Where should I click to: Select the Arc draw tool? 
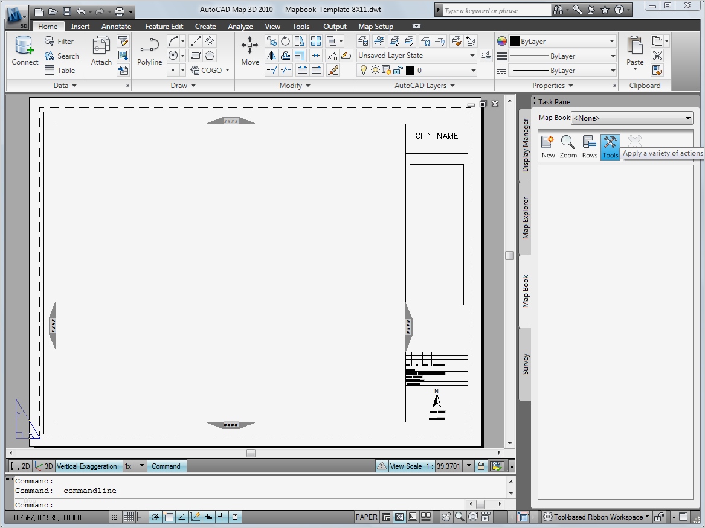(x=173, y=41)
